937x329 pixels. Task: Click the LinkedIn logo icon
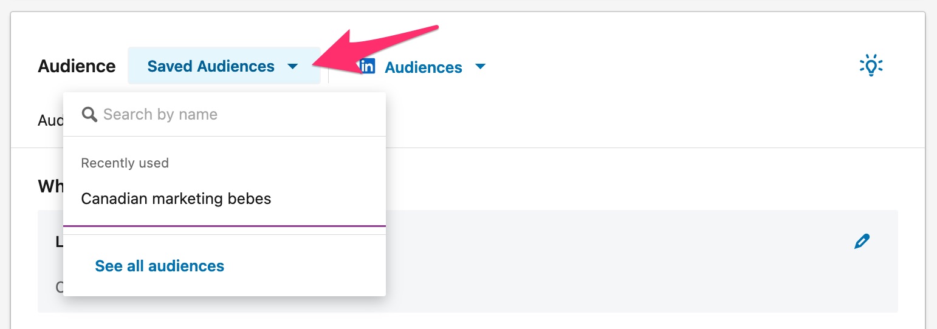click(x=368, y=66)
